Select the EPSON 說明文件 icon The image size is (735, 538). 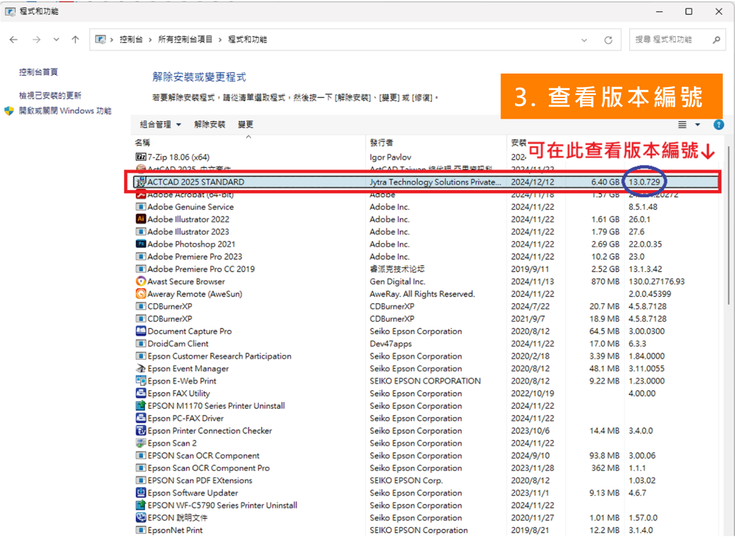coord(141,518)
